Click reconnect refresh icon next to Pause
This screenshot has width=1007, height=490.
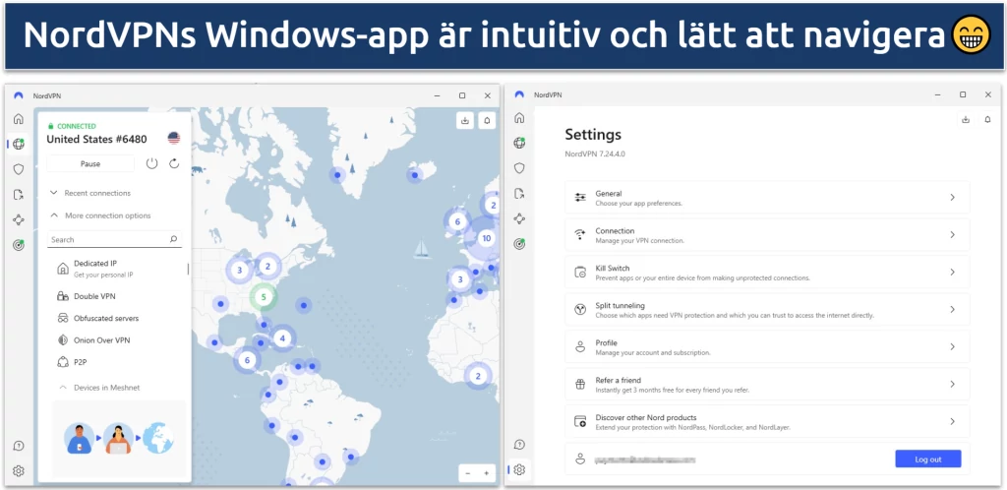(x=174, y=163)
